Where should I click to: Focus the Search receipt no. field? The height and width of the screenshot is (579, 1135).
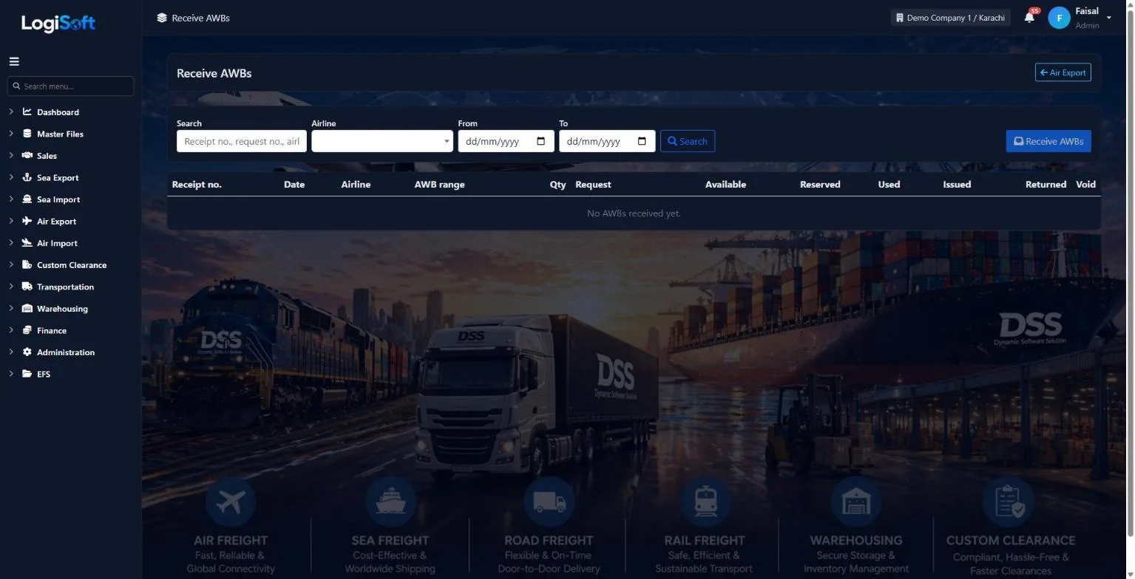point(242,141)
